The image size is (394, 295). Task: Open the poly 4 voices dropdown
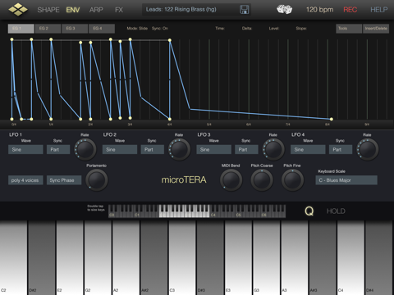click(x=25, y=180)
